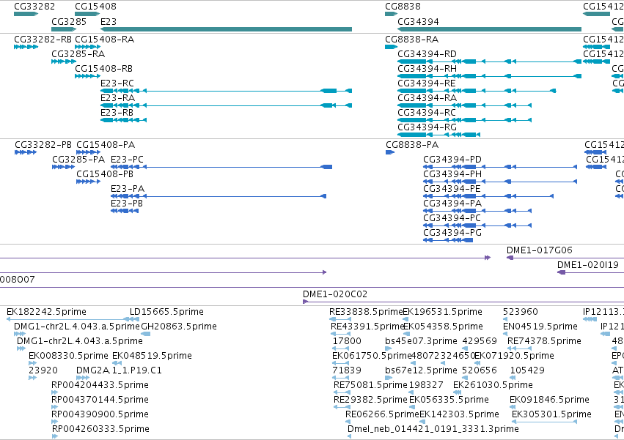Click transcript CG3285-RA label
Viewport: 624px width, 440px height.
click(78, 54)
